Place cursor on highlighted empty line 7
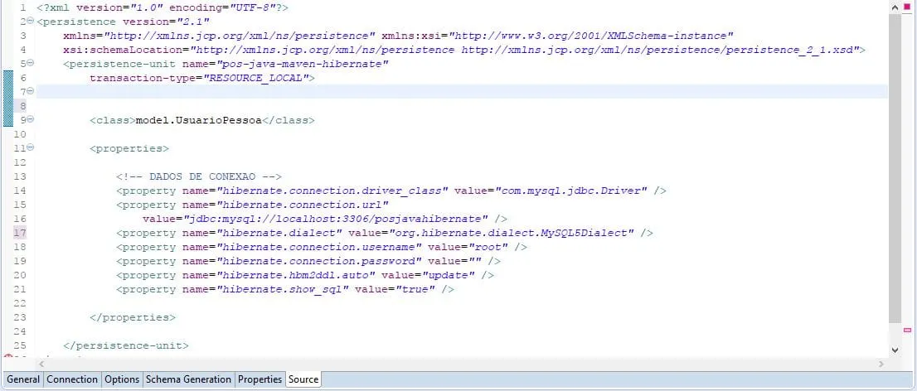 tap(462, 92)
